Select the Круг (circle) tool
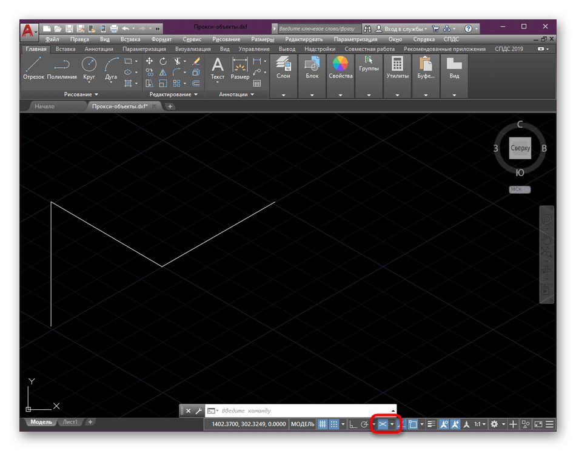The width and height of the screenshot is (576, 451). pos(89,68)
